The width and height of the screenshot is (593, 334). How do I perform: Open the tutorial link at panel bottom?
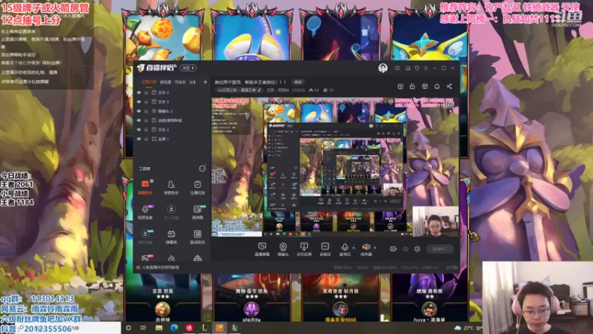coord(160,267)
